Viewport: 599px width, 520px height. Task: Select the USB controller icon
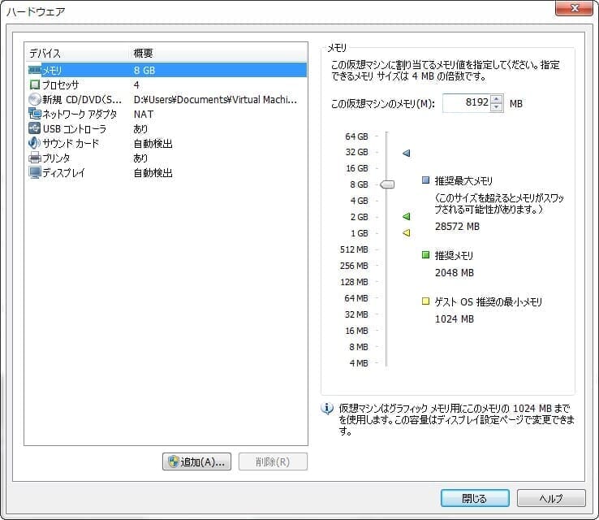coord(34,129)
